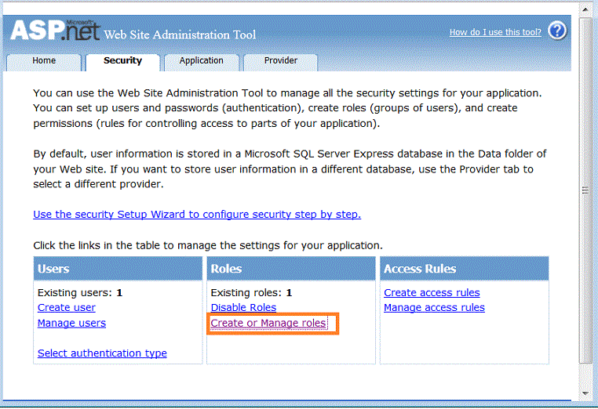The image size is (598, 409).
Task: Open the Home tab
Action: click(x=44, y=61)
